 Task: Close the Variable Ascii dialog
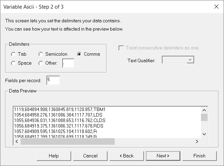coord(216,7)
